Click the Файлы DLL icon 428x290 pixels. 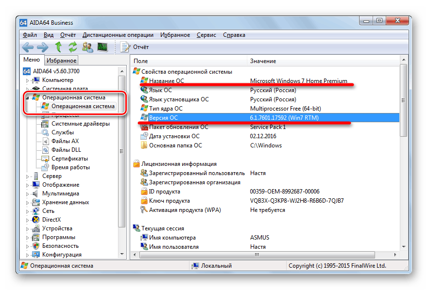click(x=46, y=150)
